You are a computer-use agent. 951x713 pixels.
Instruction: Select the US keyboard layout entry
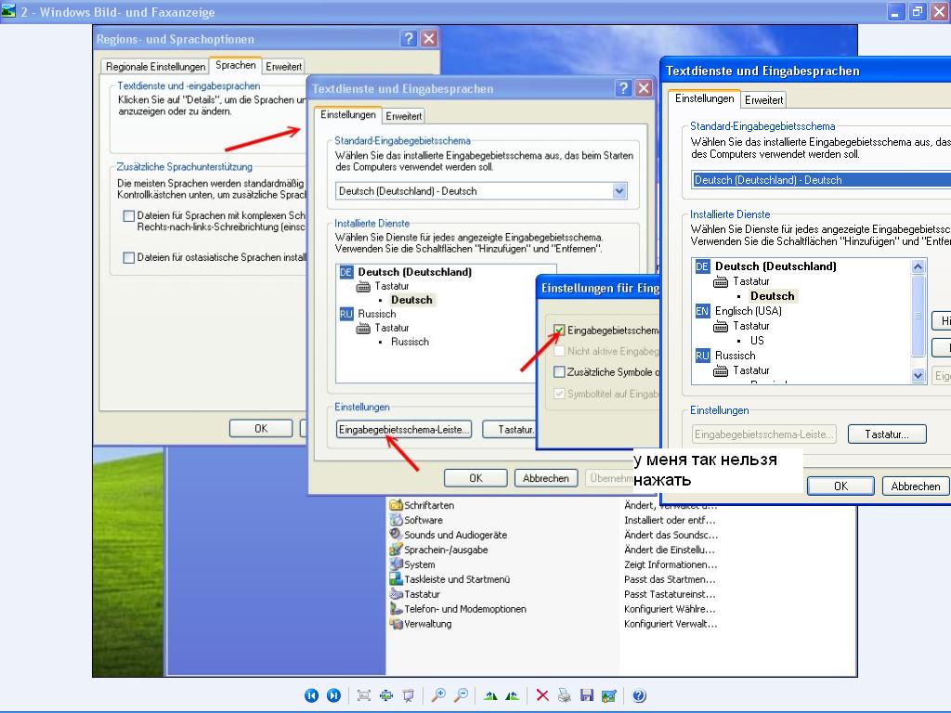click(x=757, y=341)
